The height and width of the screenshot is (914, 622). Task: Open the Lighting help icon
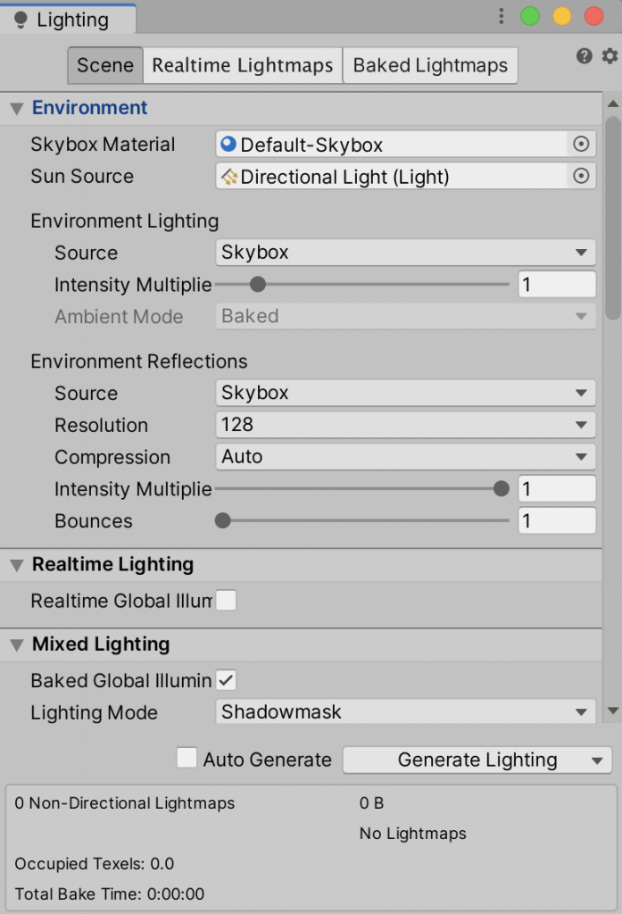tap(585, 56)
